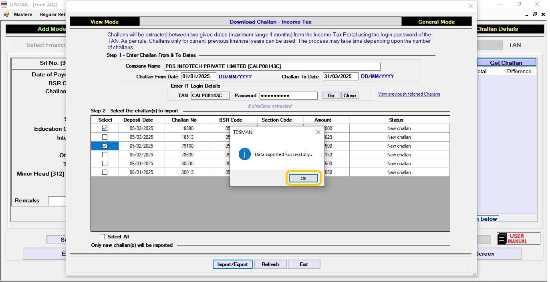Uncheck the checkbox for challan 18880

coord(105,128)
